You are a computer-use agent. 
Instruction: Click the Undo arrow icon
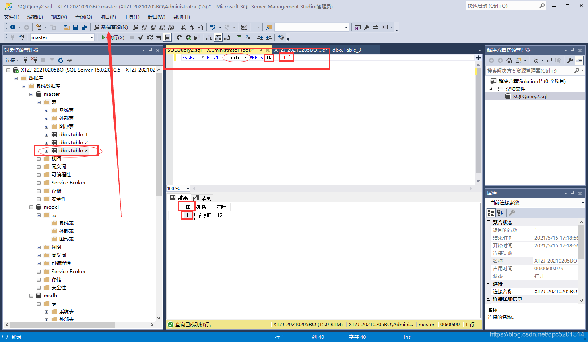pos(213,27)
